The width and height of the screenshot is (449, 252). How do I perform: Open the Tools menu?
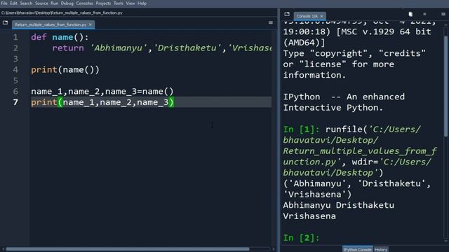pyautogui.click(x=119, y=3)
